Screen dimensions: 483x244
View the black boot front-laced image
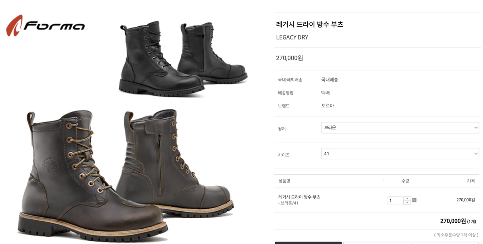pyautogui.click(x=161, y=58)
